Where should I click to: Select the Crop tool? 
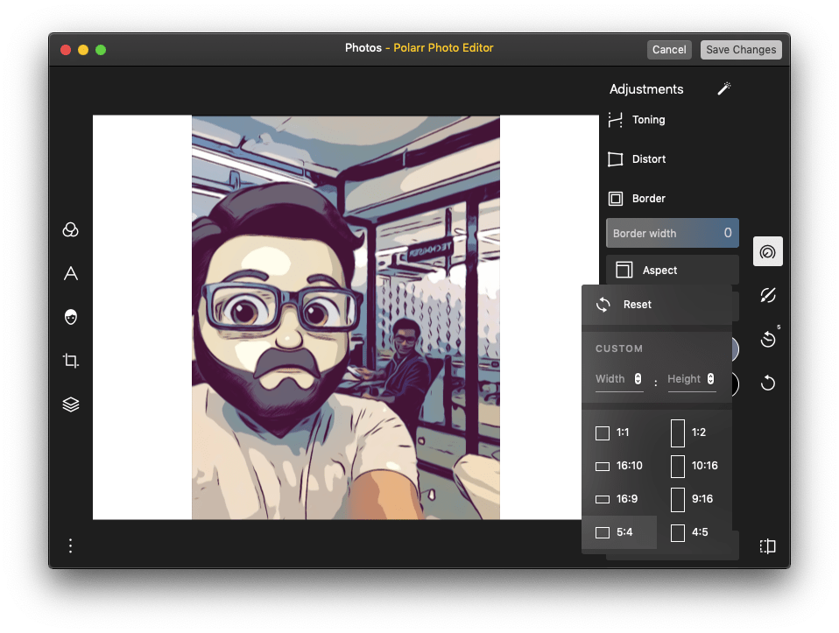[x=71, y=361]
